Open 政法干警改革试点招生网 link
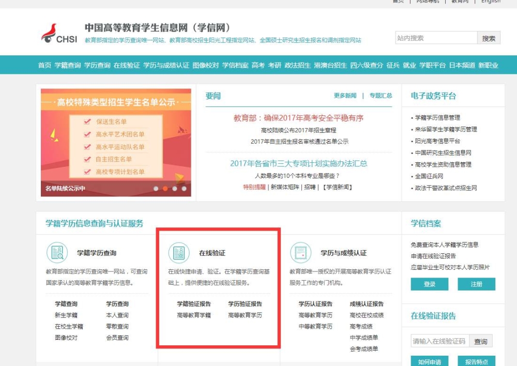Screen dimensions: 517x366 click(446, 188)
